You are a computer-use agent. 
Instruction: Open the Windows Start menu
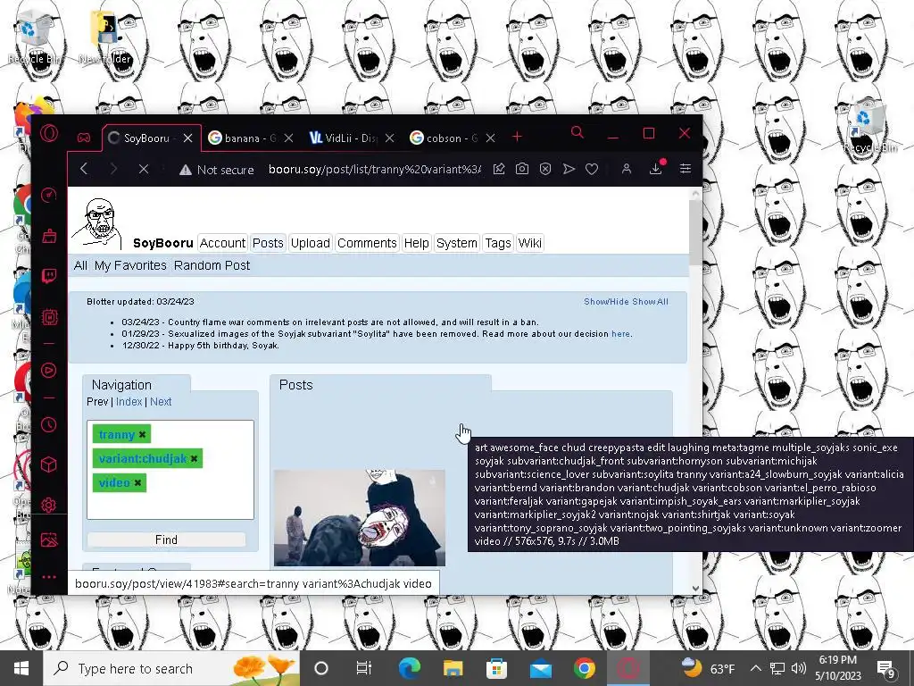click(21, 668)
